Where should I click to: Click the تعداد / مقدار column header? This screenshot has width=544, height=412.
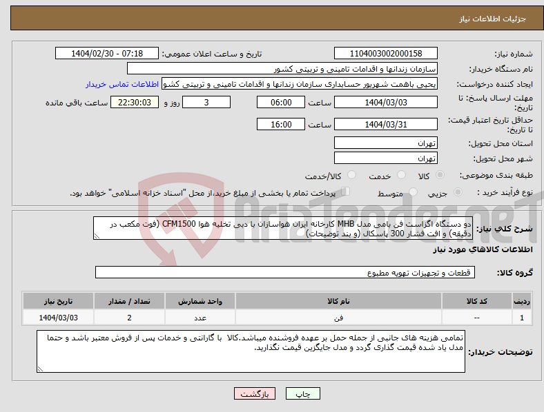129,301
